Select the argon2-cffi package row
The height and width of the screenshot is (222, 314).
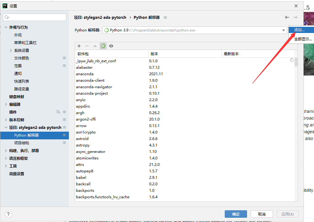(x=185, y=119)
